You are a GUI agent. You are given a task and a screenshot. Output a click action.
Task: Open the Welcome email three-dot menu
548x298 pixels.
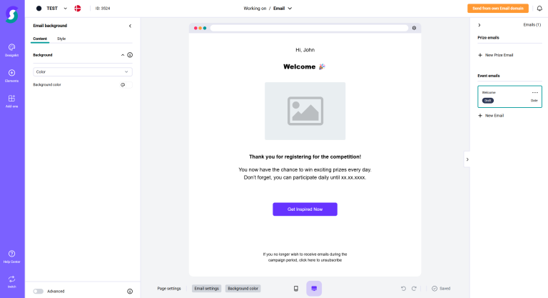click(534, 92)
